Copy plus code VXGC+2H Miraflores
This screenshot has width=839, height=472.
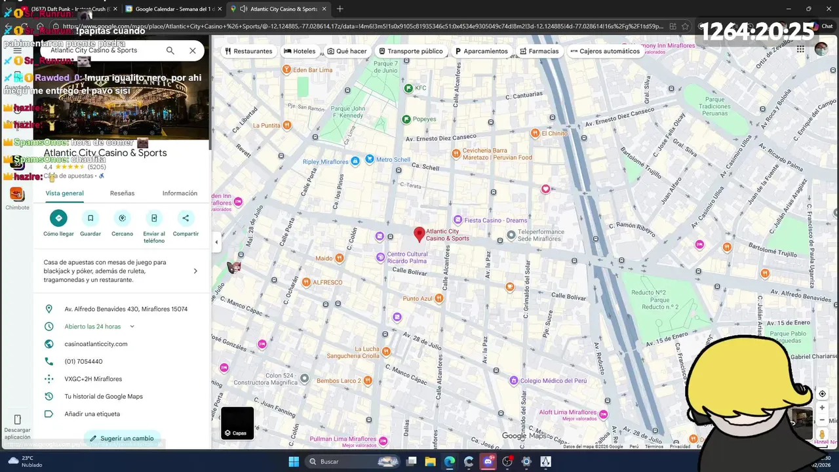coord(93,379)
